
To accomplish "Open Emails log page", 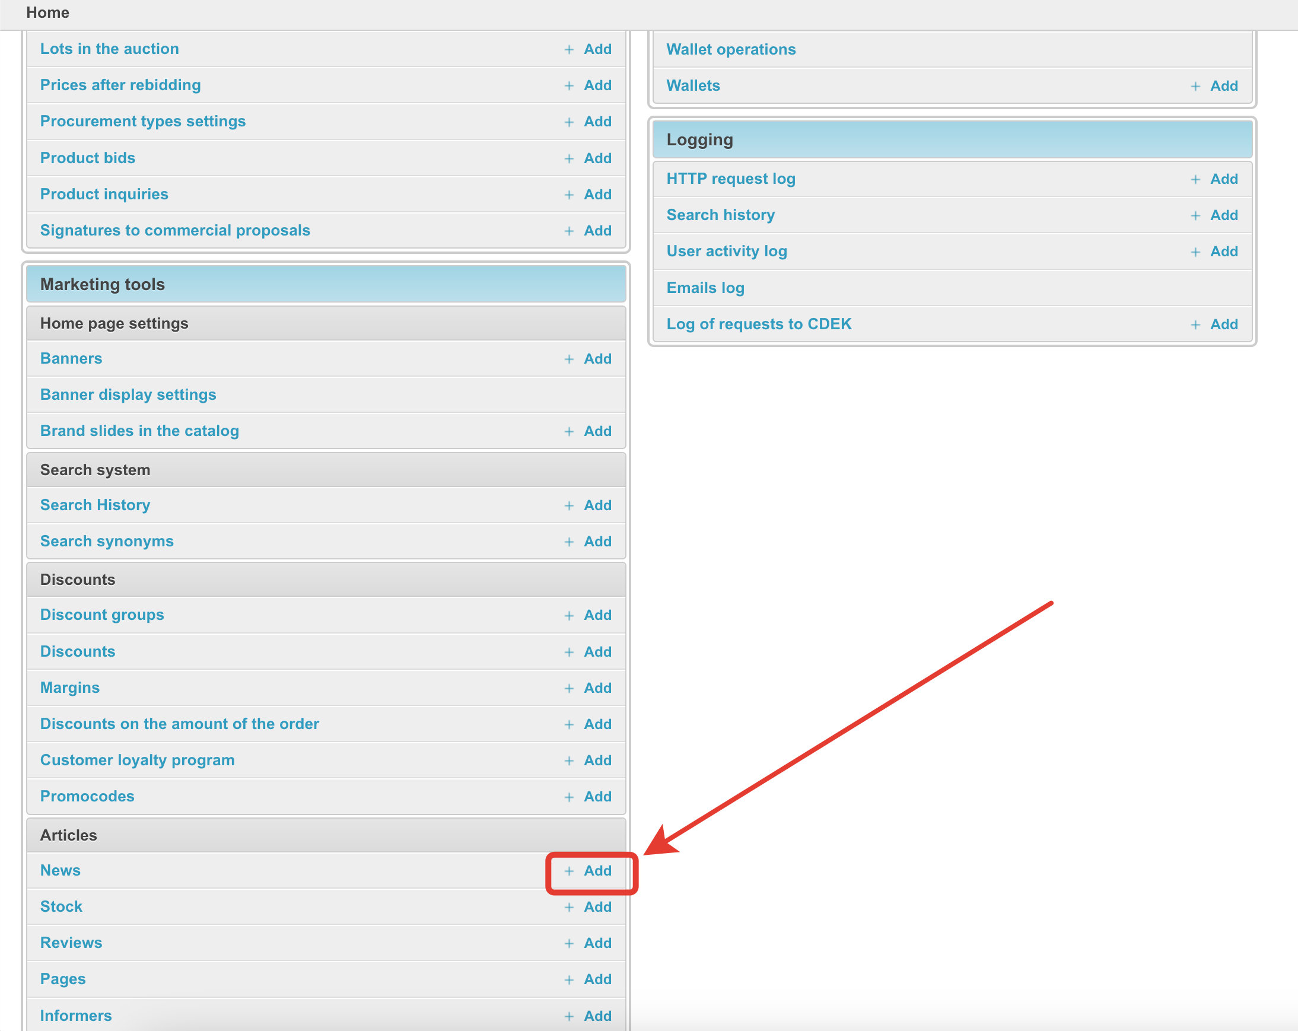I will [705, 288].
